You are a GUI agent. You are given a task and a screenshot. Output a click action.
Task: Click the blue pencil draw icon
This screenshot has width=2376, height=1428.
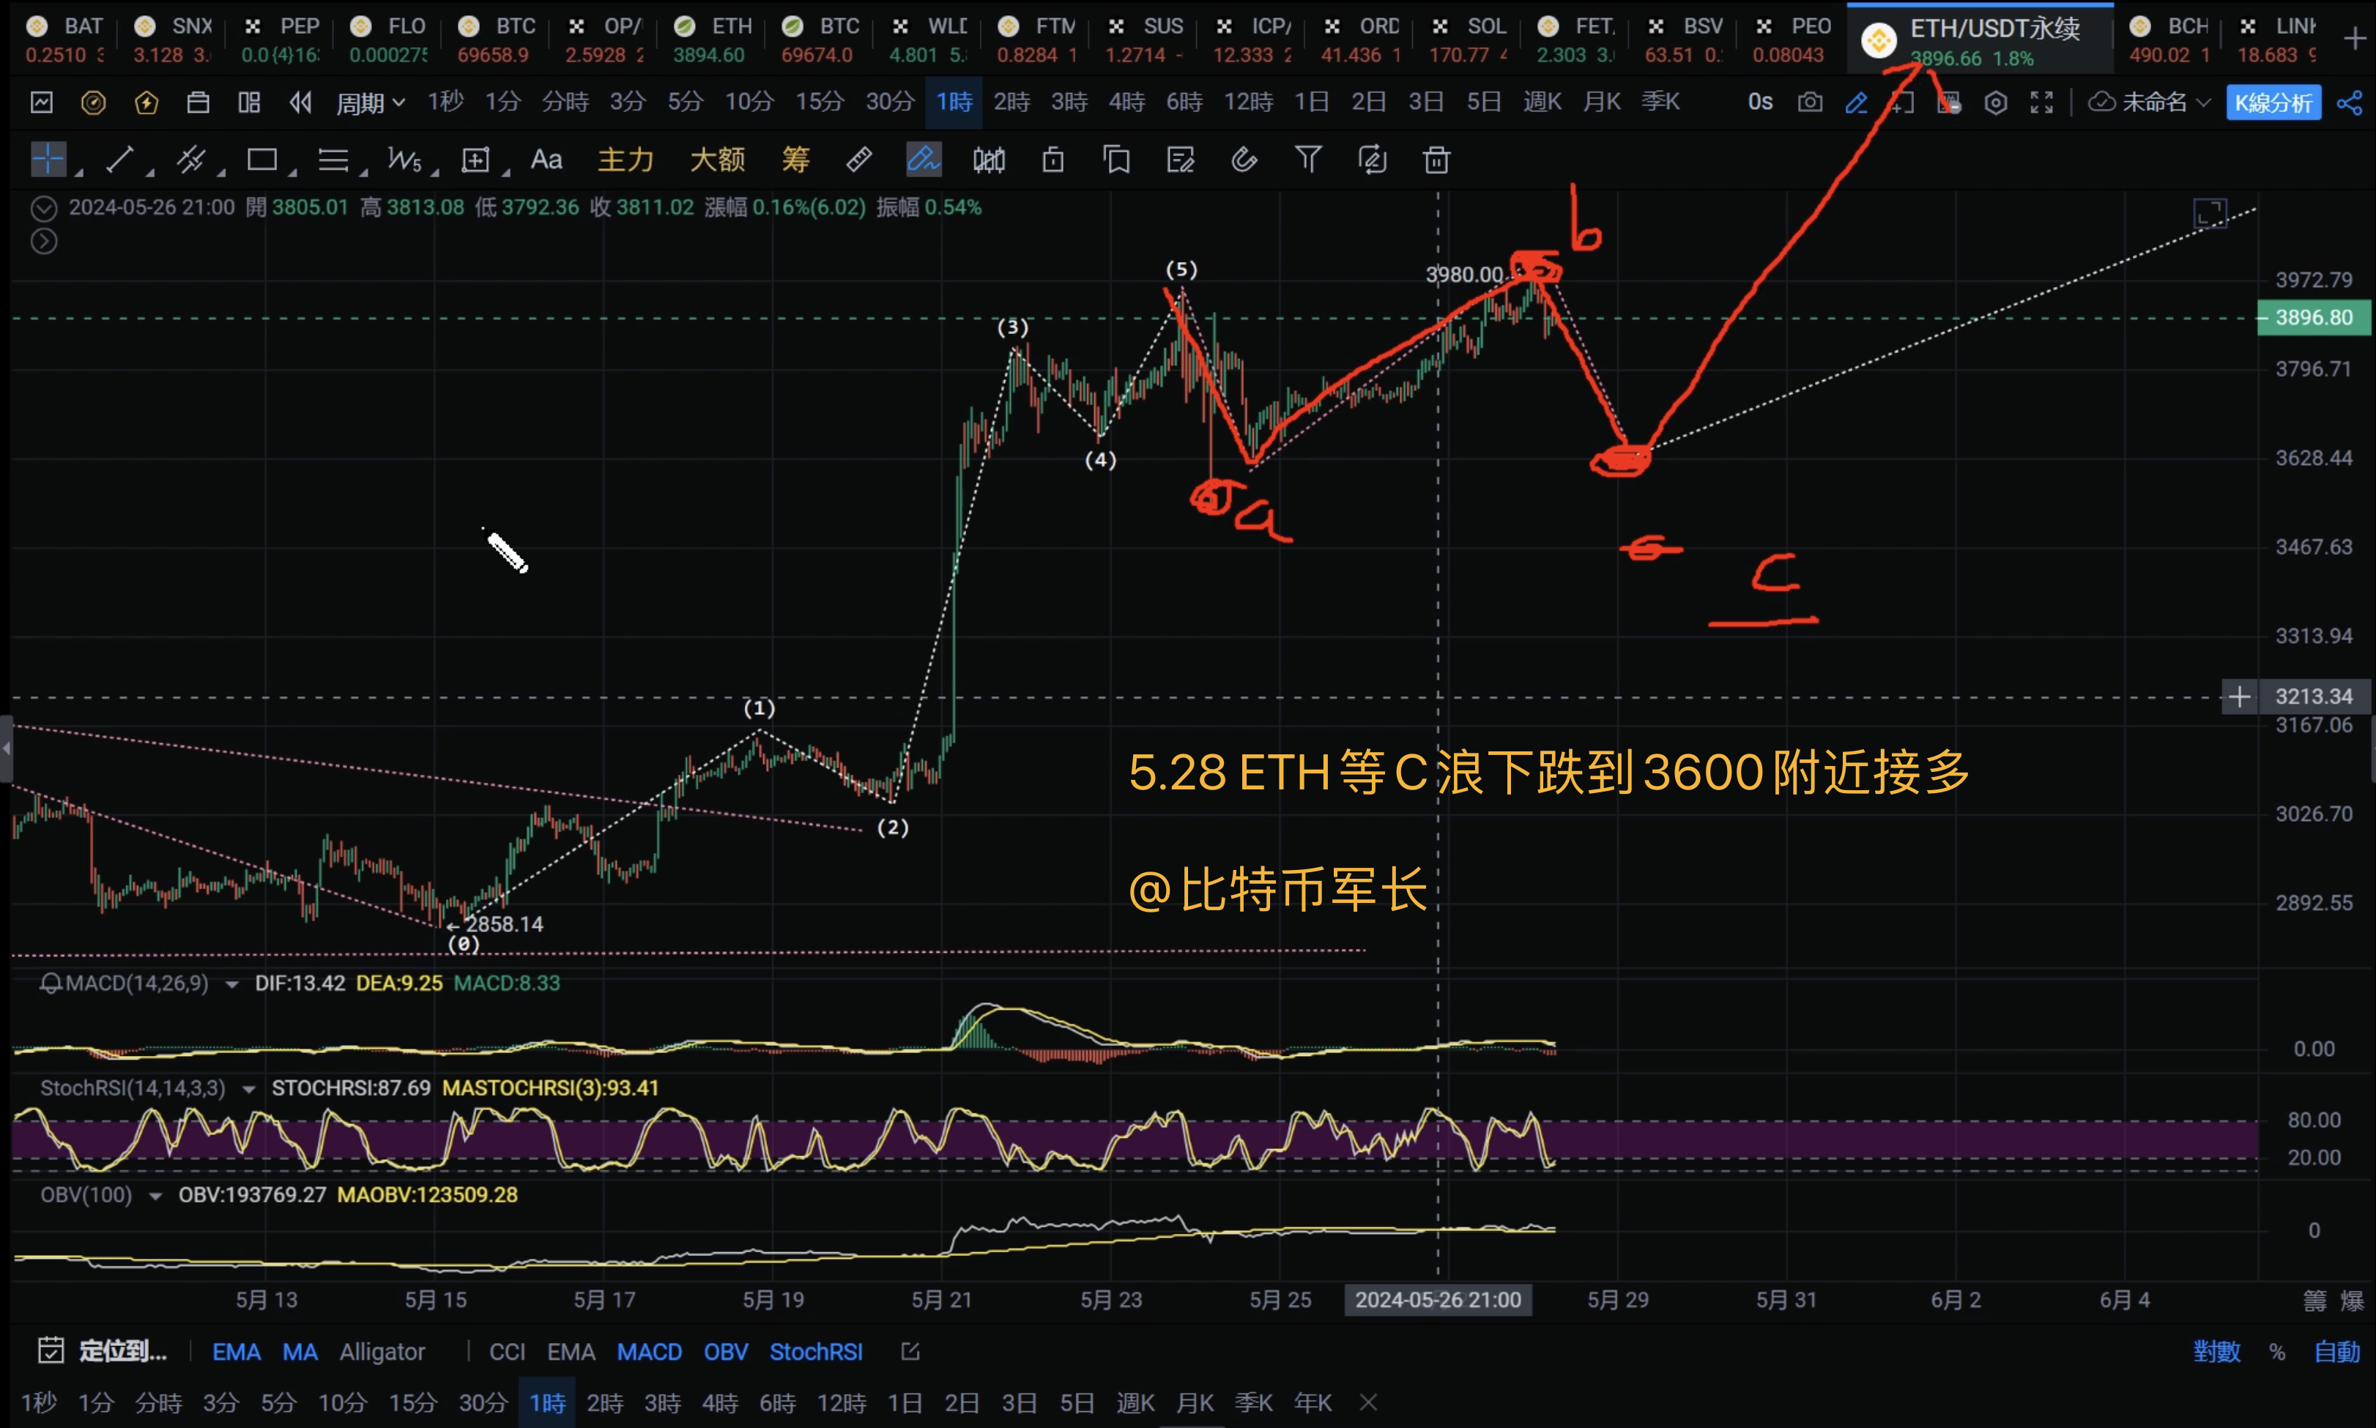1856,102
